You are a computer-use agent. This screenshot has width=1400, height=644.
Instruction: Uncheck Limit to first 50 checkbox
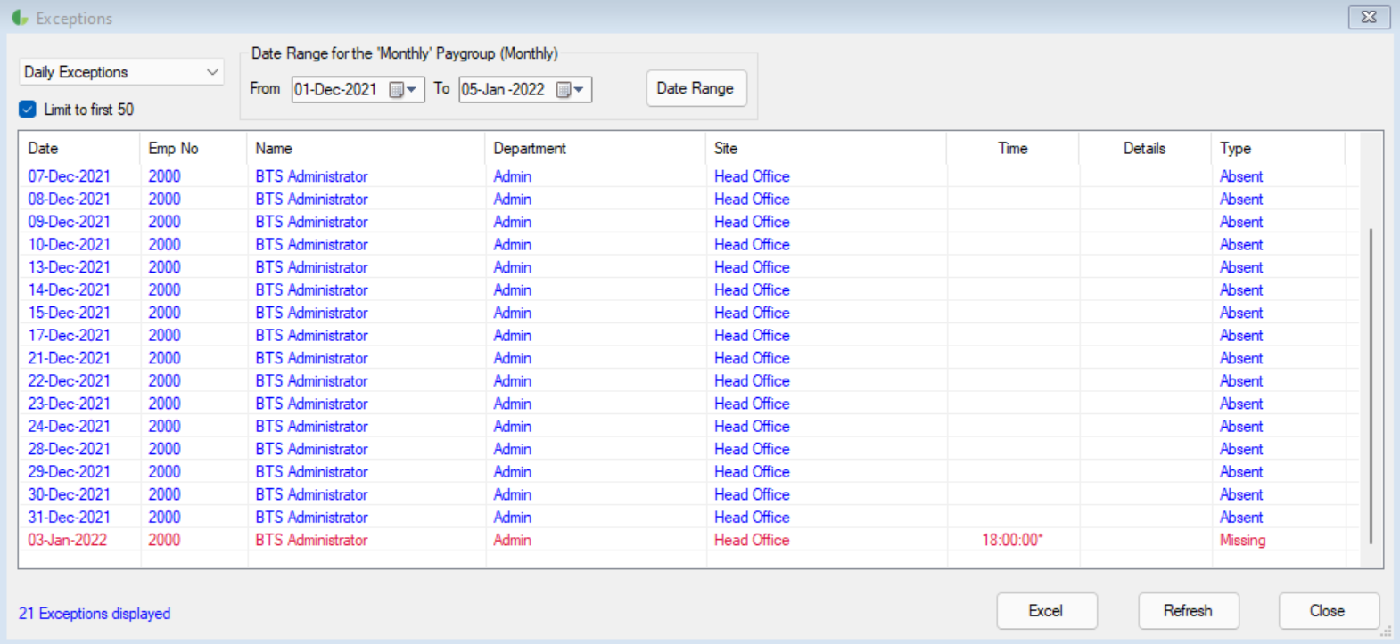click(x=28, y=110)
